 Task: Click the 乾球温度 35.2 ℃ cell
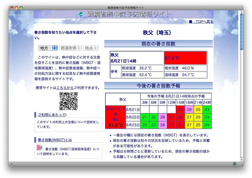(x=142, y=68)
